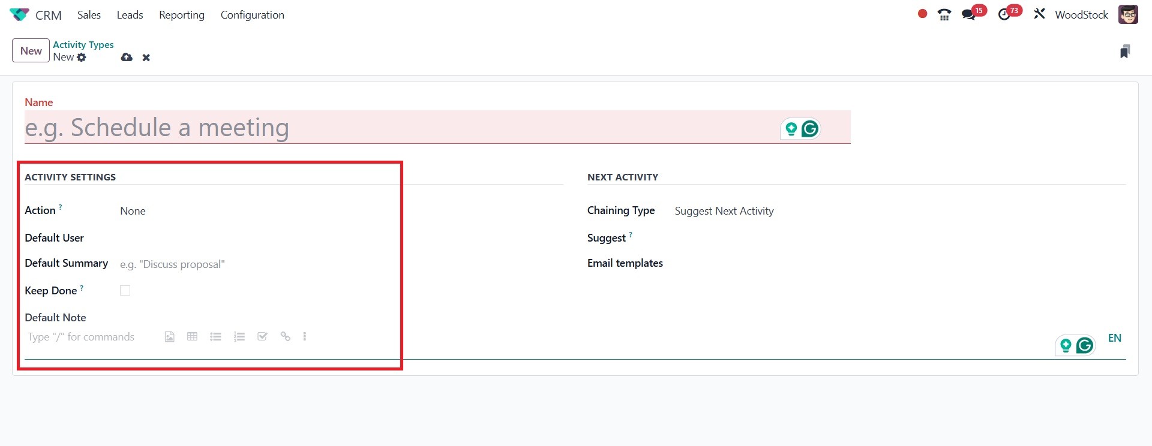Discard changes with the X icon
Viewport: 1152px width, 446px height.
click(x=146, y=58)
